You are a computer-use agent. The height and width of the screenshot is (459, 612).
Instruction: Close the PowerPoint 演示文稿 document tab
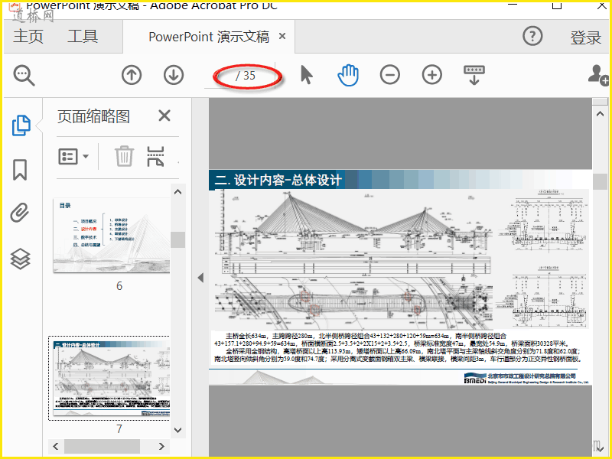point(282,36)
